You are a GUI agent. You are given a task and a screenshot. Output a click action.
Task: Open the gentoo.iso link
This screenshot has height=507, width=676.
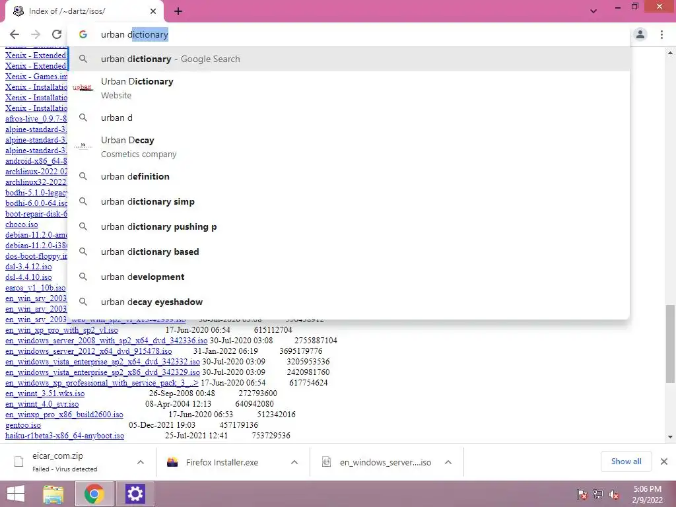tap(23, 425)
